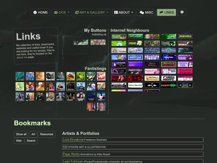Open the Page Works link
217x163 pixels.
tap(71, 154)
